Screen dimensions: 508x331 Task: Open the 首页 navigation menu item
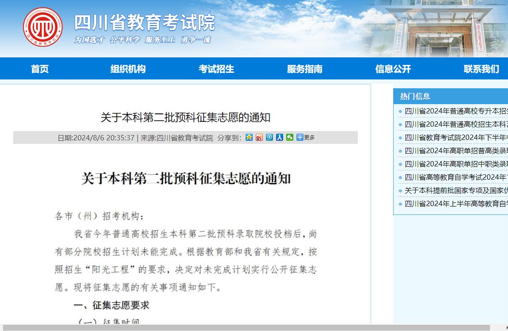(x=40, y=69)
